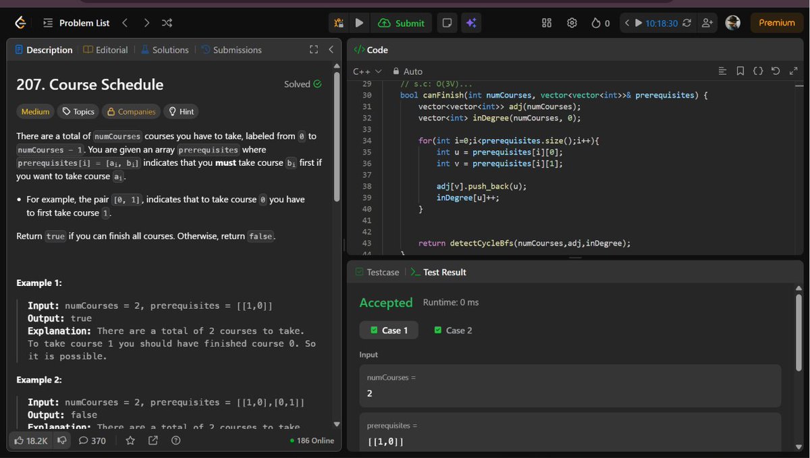Open the locked Companies tag
Viewport: 810px width, 458px height.
[132, 111]
